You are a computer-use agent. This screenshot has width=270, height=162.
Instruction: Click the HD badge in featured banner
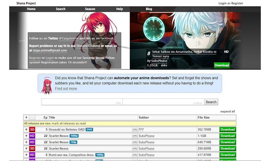pyautogui.click(x=226, y=52)
